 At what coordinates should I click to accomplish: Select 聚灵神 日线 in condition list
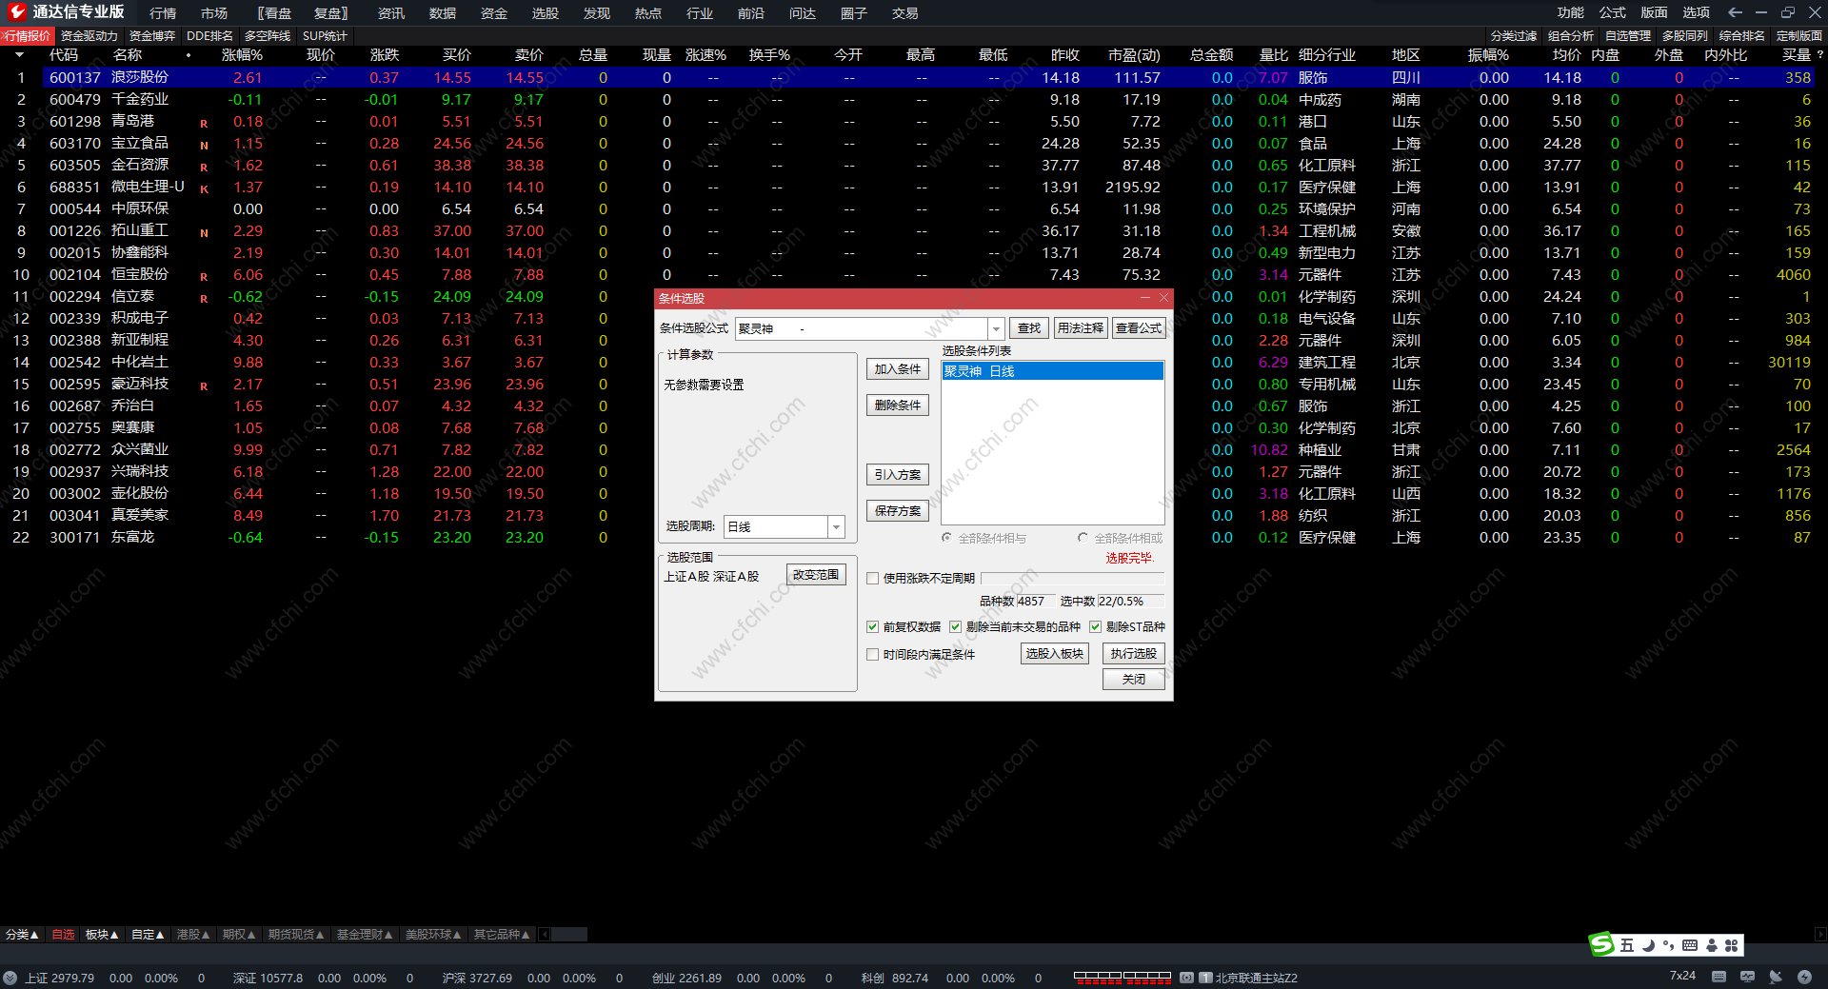point(1051,371)
